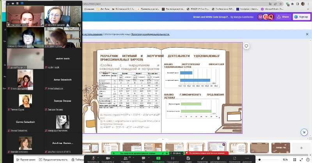Select third view icon in video panel
312x163 pixels.
18,4
